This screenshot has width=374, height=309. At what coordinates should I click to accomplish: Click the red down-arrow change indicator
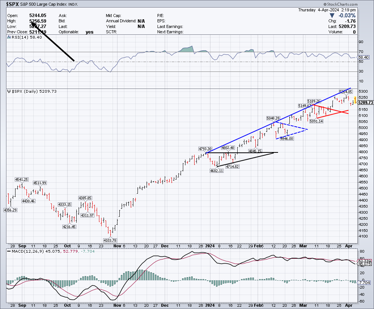coord(332,16)
